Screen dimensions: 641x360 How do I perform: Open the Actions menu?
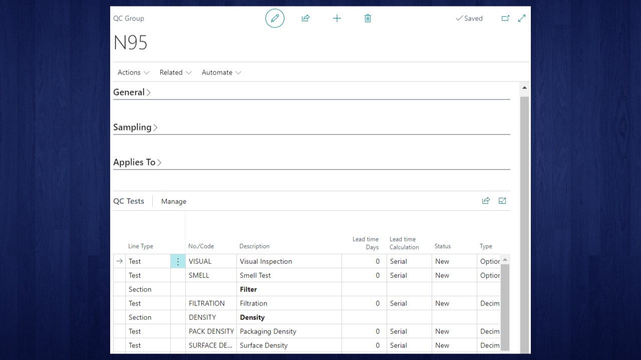click(133, 72)
